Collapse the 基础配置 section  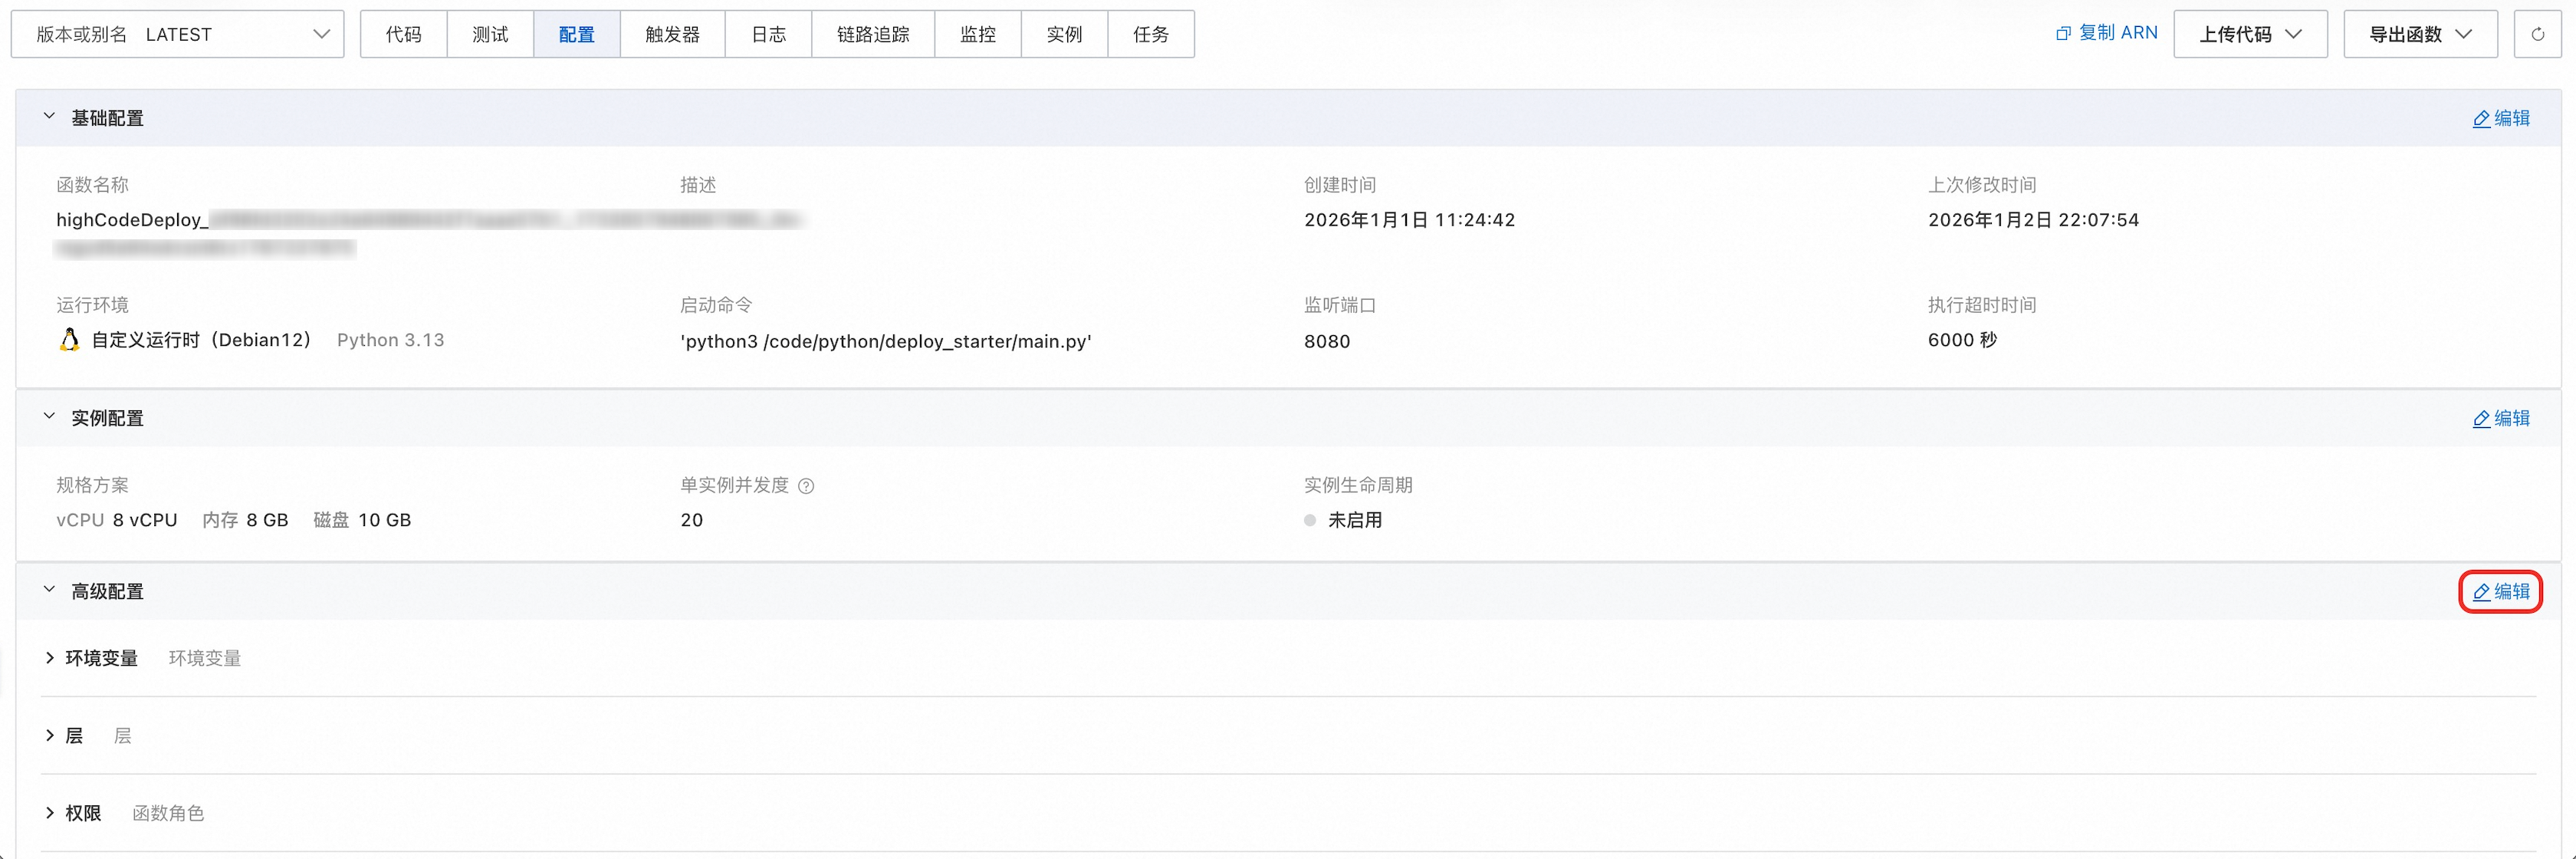49,117
